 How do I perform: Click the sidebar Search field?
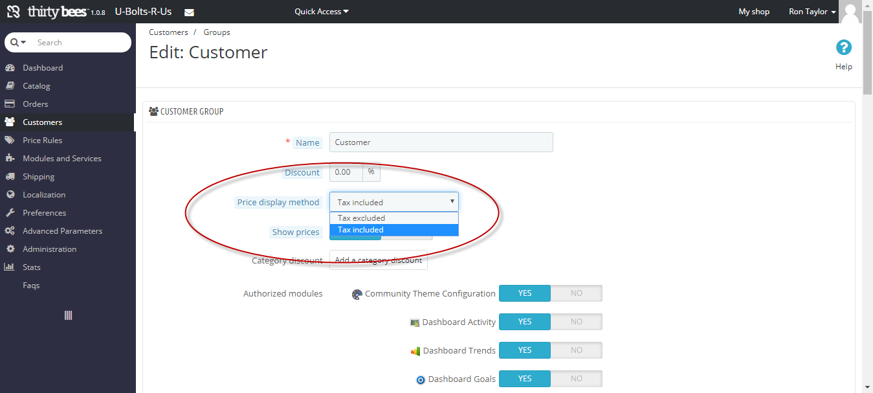81,43
